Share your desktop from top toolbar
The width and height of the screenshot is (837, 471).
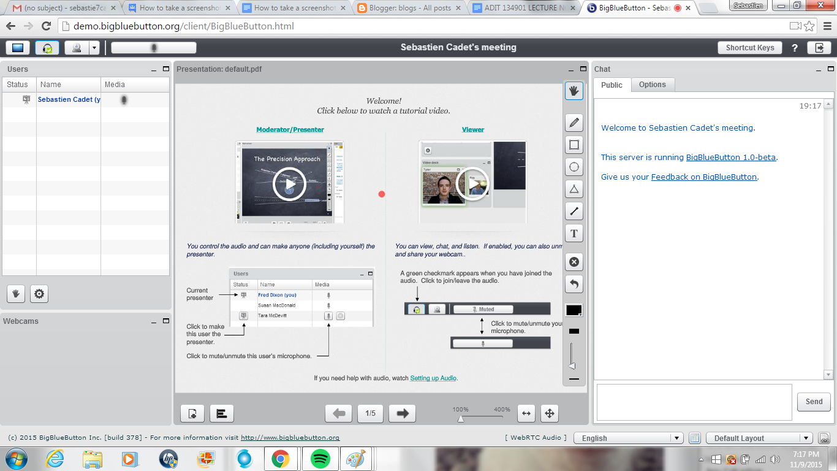[x=17, y=48]
